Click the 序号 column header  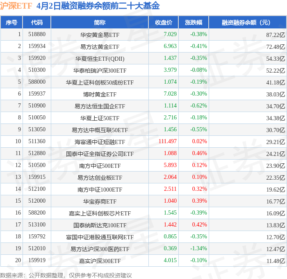(11, 22)
